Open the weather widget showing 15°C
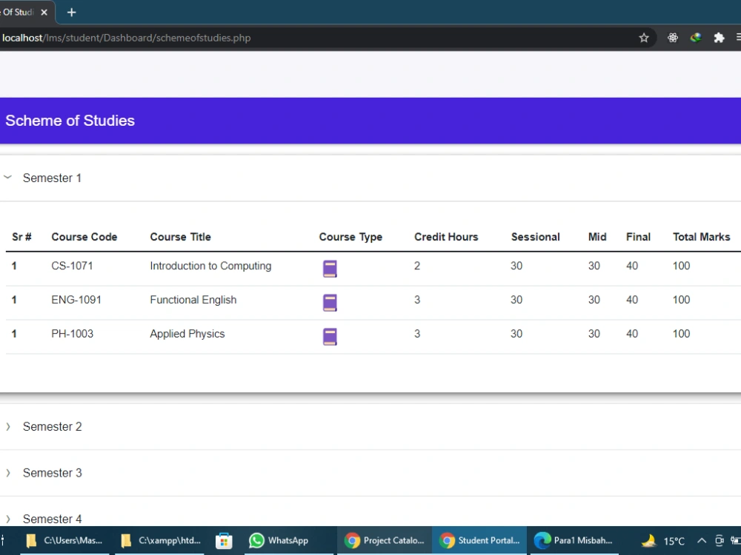The image size is (741, 555). (x=662, y=541)
